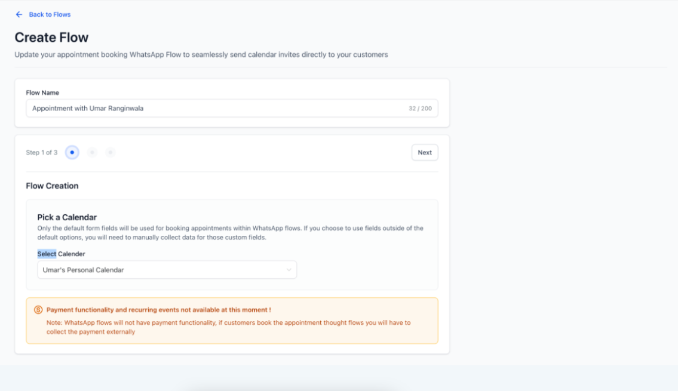Click the payment functionality warning title
The image size is (678, 391).
(x=158, y=310)
